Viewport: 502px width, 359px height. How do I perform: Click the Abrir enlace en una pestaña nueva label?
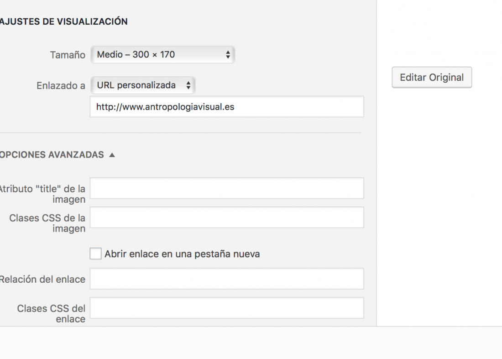click(182, 254)
